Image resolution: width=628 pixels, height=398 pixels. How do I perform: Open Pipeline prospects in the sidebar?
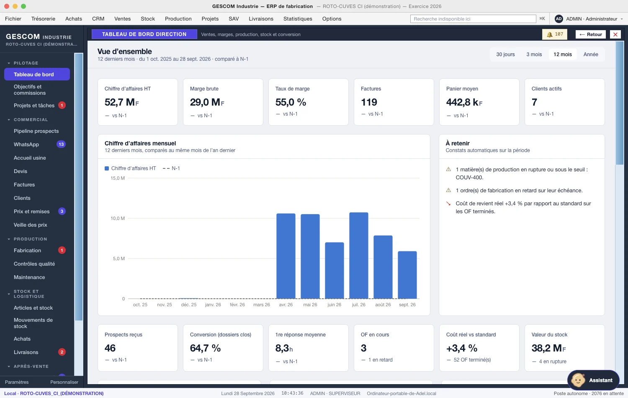point(36,131)
